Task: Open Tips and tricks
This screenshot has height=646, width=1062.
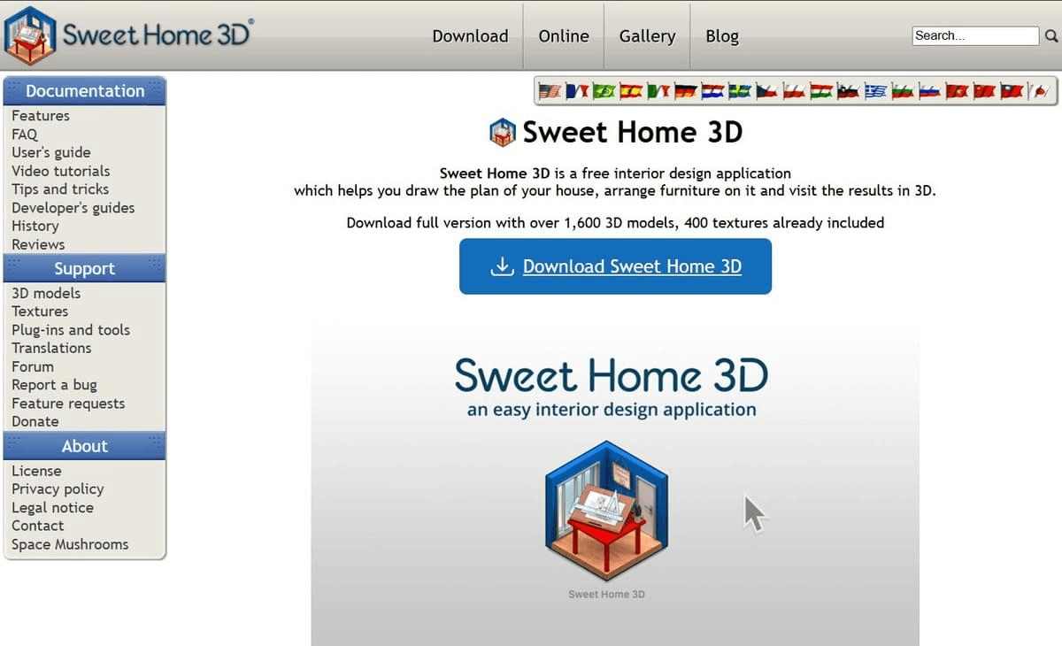Action: [x=60, y=189]
